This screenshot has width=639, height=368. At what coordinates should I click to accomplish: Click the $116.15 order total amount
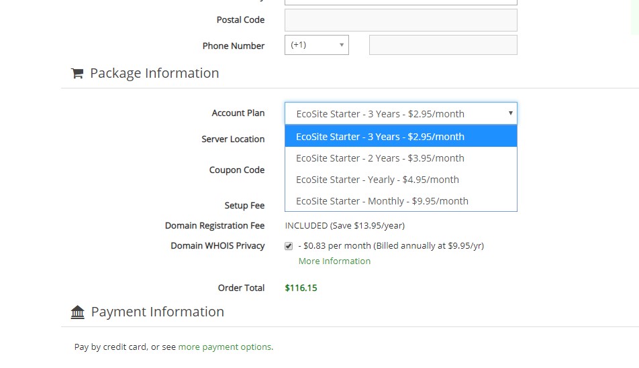click(x=301, y=288)
